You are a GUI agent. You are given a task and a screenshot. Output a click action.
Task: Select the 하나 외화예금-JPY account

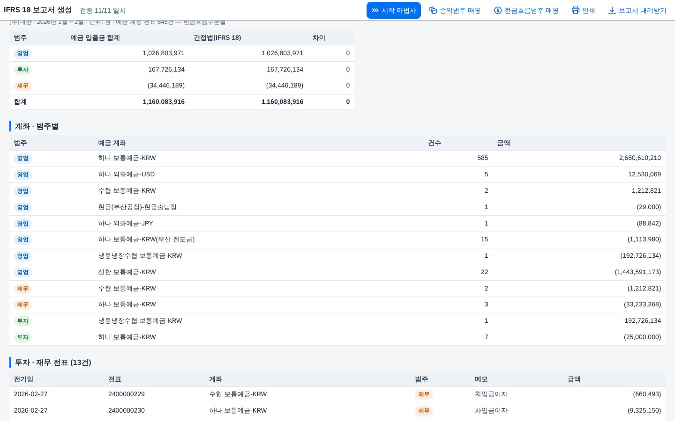[126, 224]
